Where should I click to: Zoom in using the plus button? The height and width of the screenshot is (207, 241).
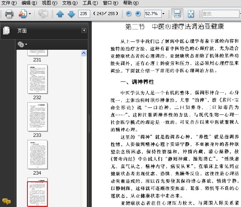coord(138,14)
